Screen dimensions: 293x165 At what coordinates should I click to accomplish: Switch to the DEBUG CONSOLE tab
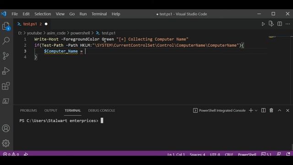tap(102, 110)
